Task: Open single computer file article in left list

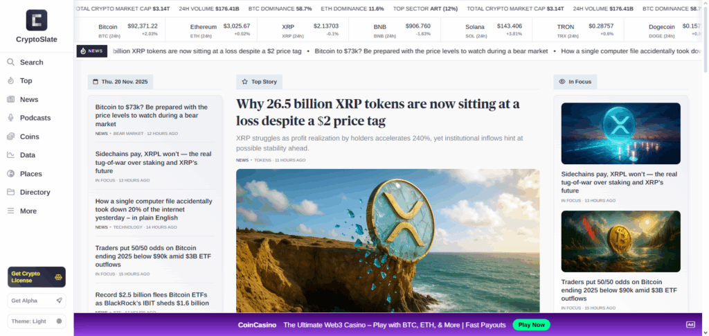Action: tap(154, 209)
